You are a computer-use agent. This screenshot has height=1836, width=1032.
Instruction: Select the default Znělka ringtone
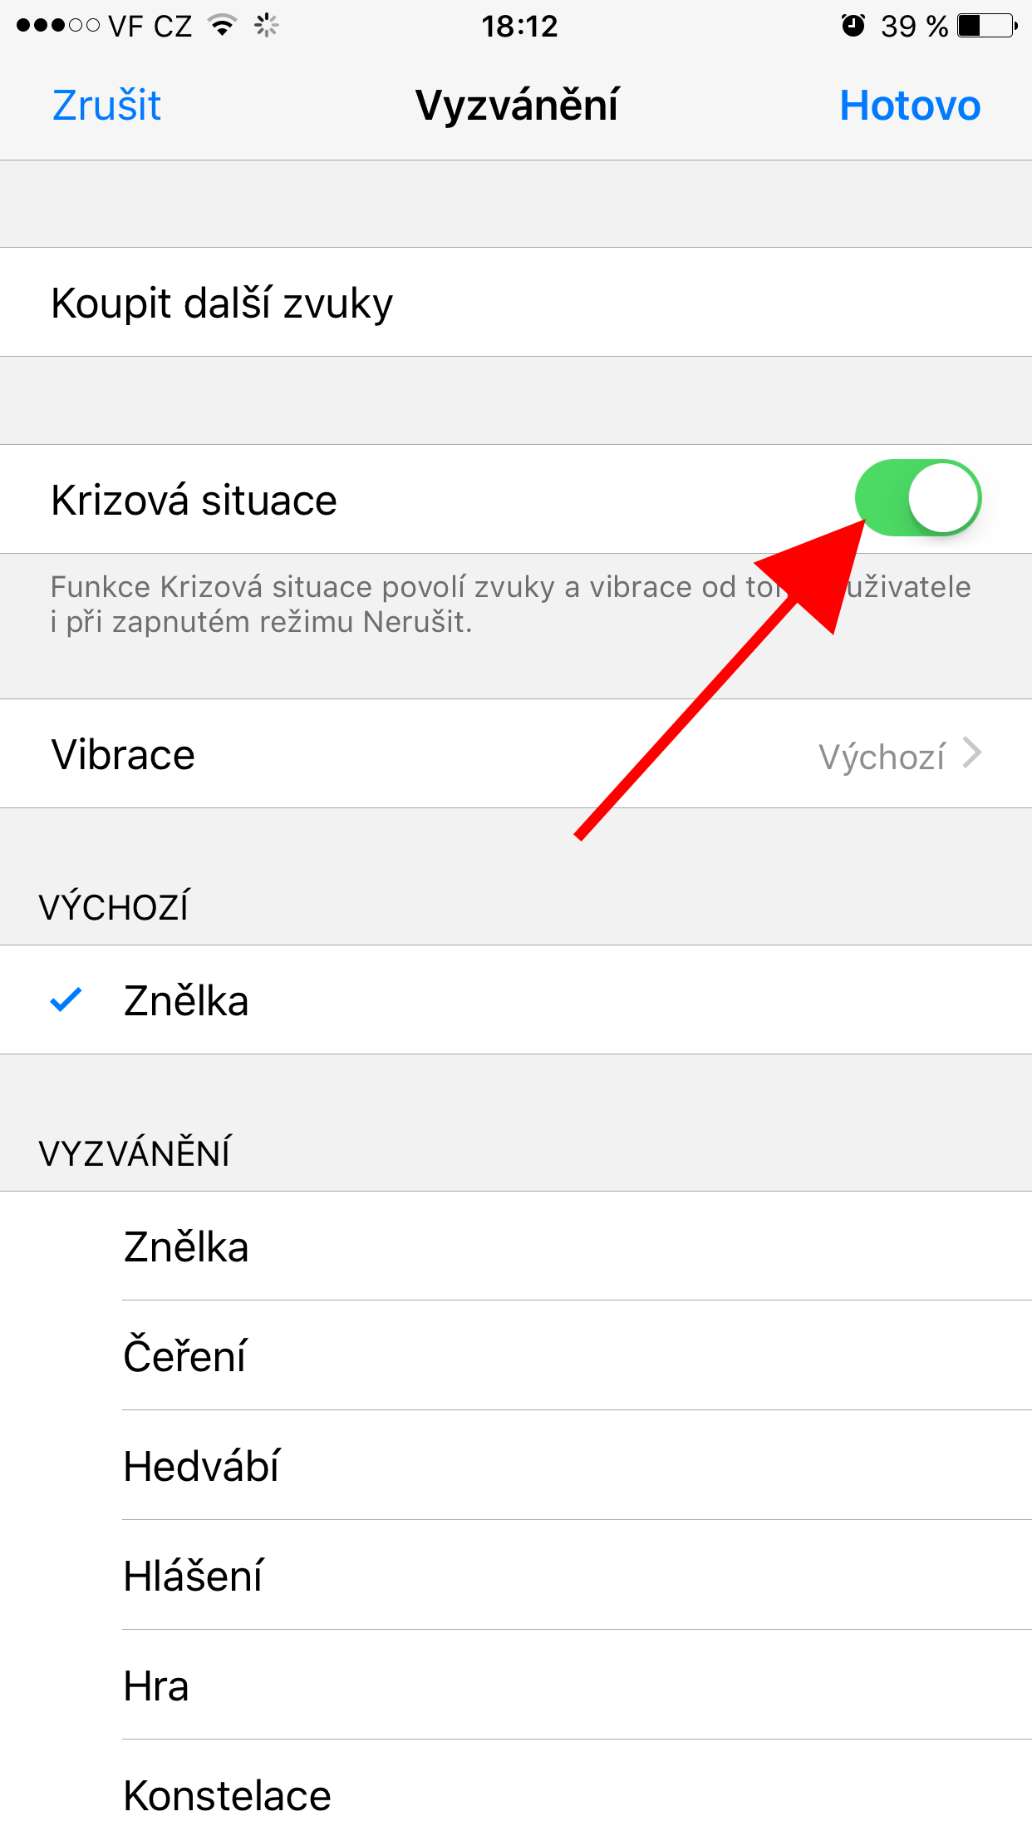tap(186, 1000)
